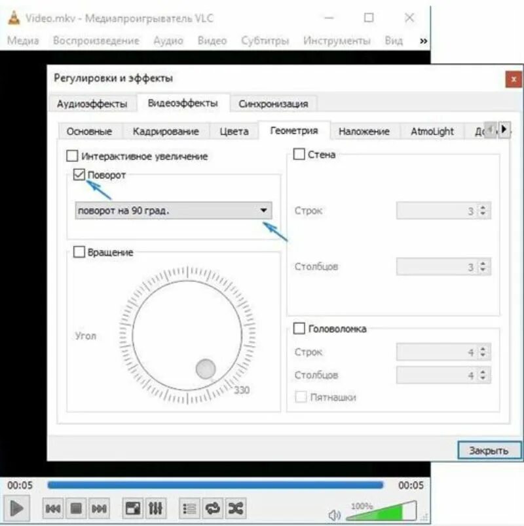Open the AtmoLight sub-tab
The width and height of the screenshot is (524, 526).
[x=432, y=131]
